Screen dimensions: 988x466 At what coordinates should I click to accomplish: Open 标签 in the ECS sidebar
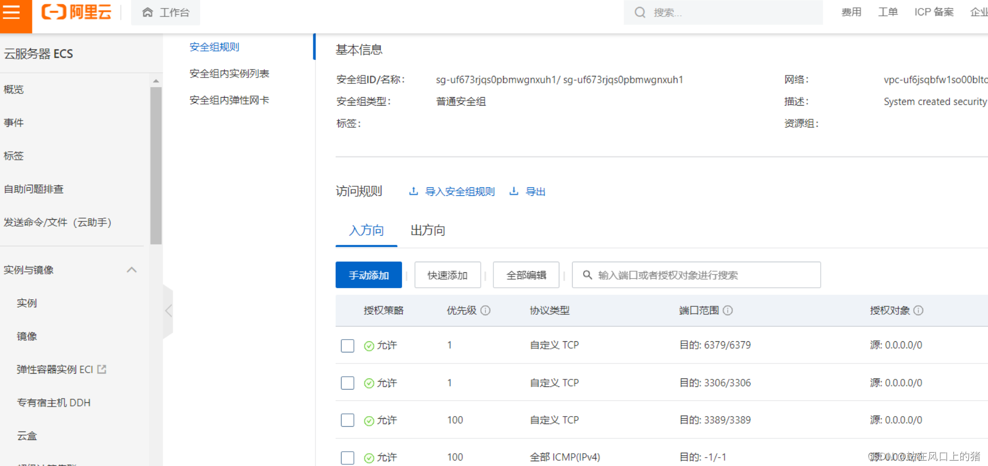click(x=14, y=156)
